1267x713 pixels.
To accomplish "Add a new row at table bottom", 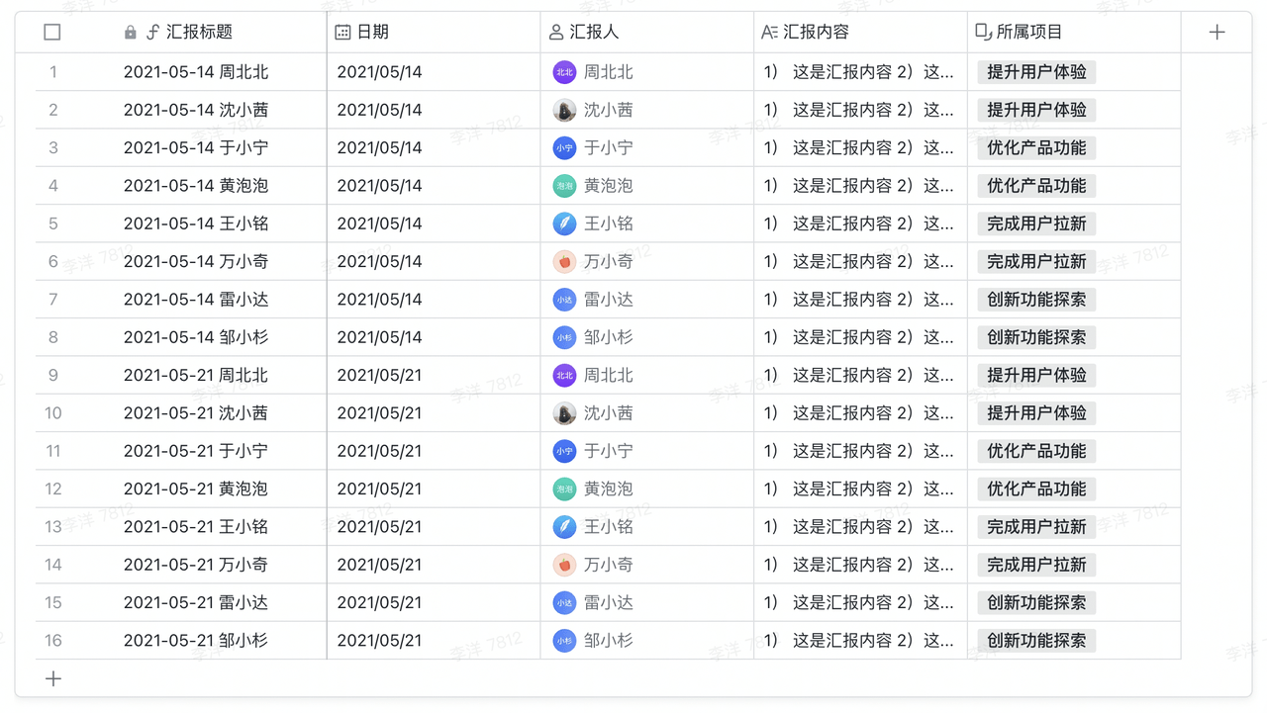I will pos(53,678).
